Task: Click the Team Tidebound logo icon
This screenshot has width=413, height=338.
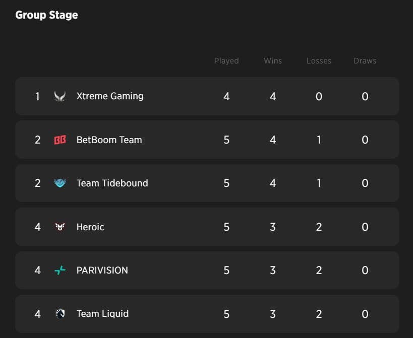Action: point(60,183)
